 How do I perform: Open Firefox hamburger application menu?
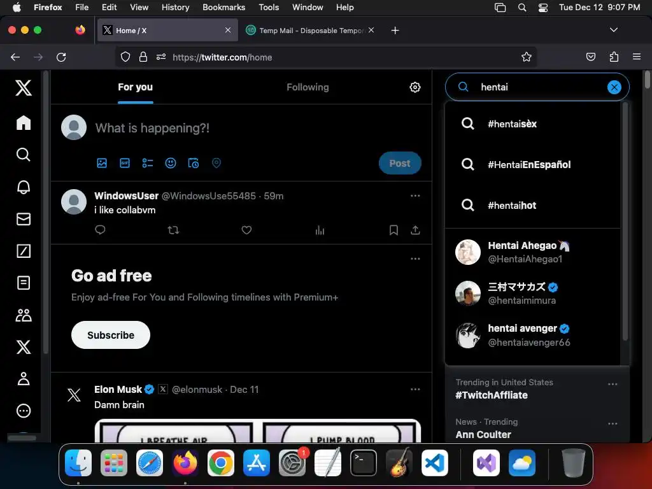(636, 57)
